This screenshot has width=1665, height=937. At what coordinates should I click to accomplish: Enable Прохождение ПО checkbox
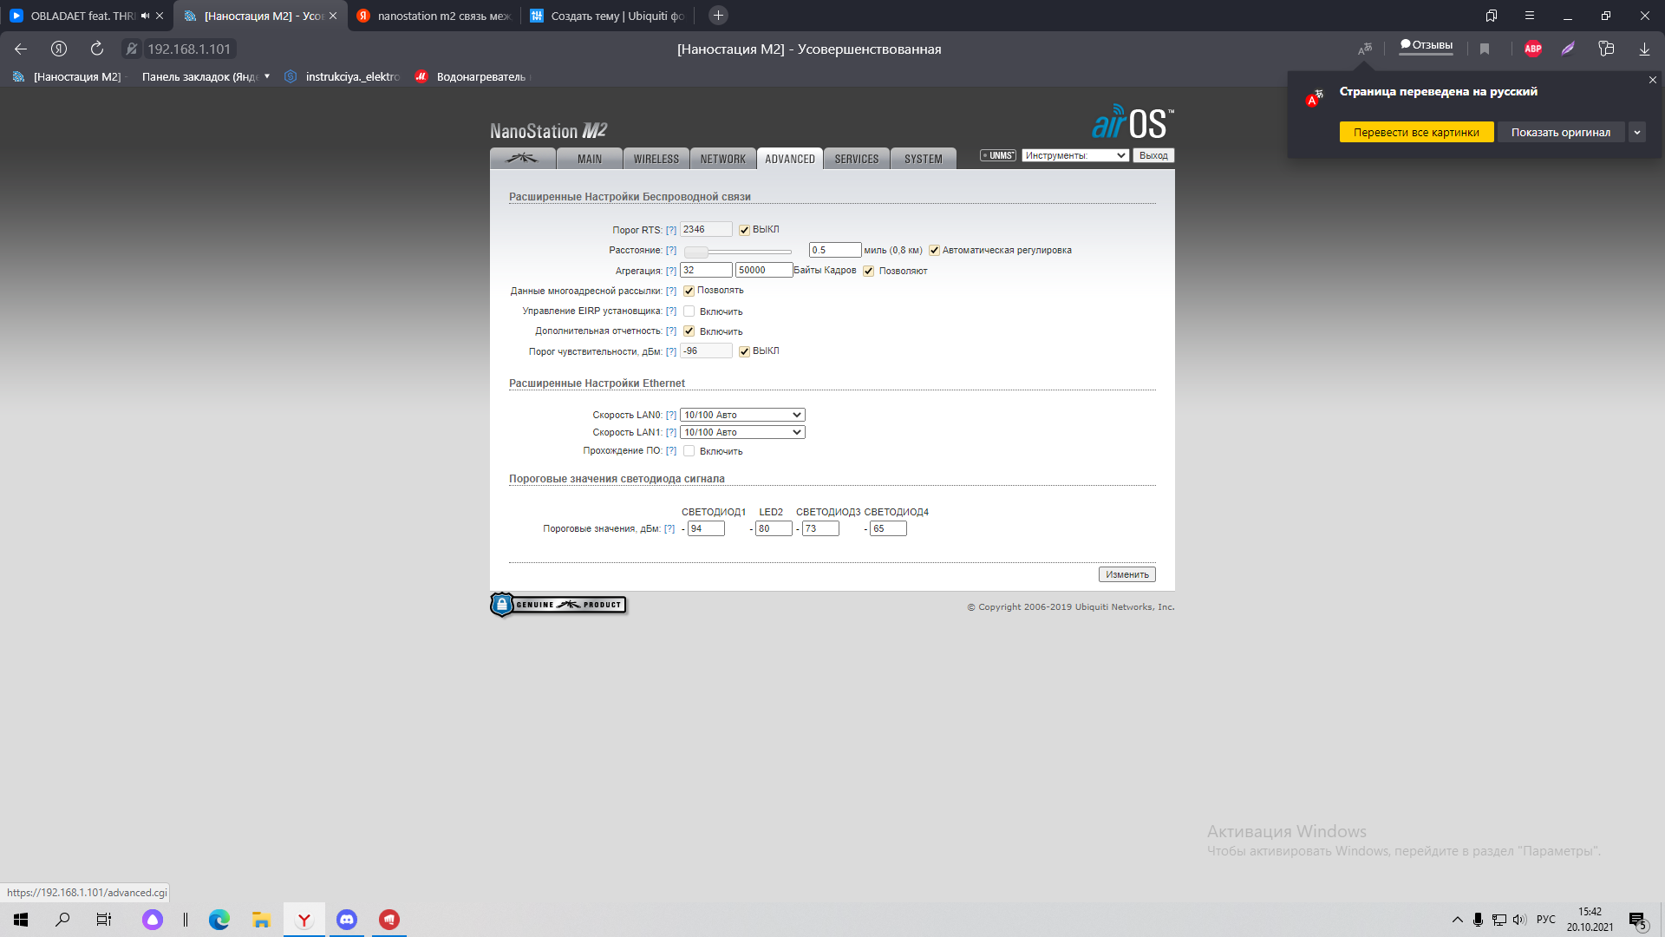click(x=689, y=450)
